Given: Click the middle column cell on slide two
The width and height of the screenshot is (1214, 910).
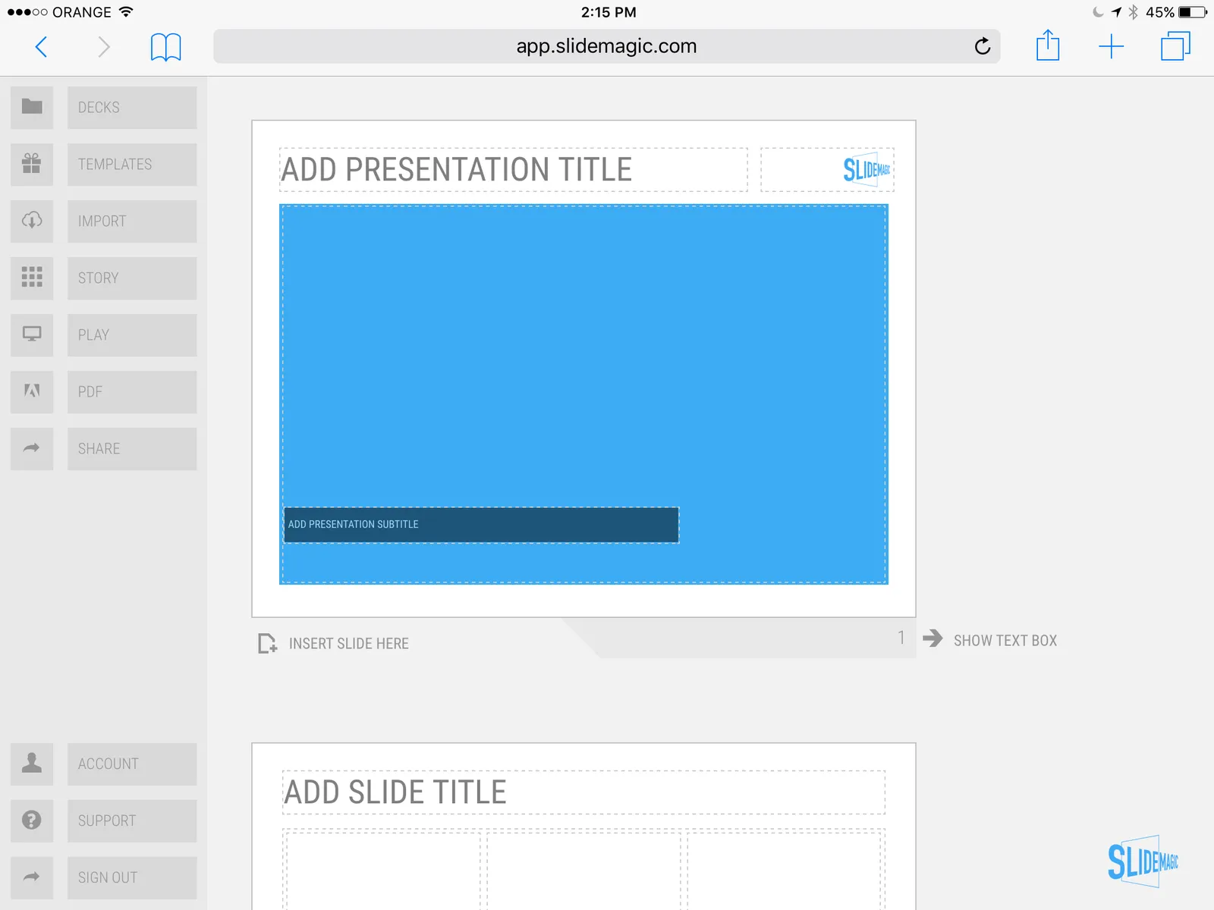Looking at the screenshot, I should coord(583,870).
